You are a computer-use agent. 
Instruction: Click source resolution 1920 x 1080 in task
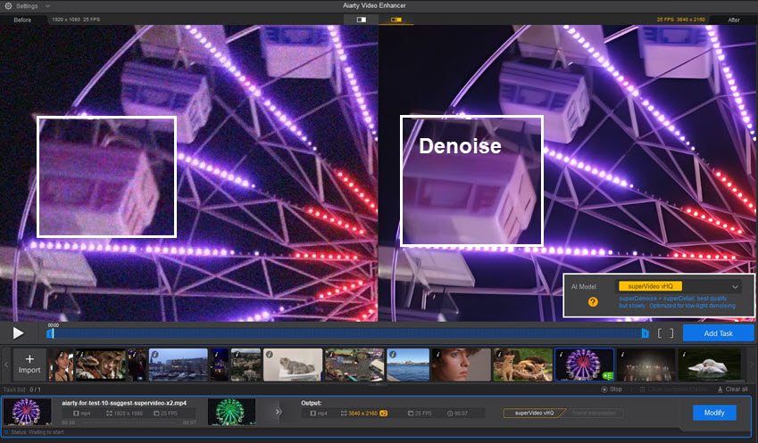click(x=128, y=414)
